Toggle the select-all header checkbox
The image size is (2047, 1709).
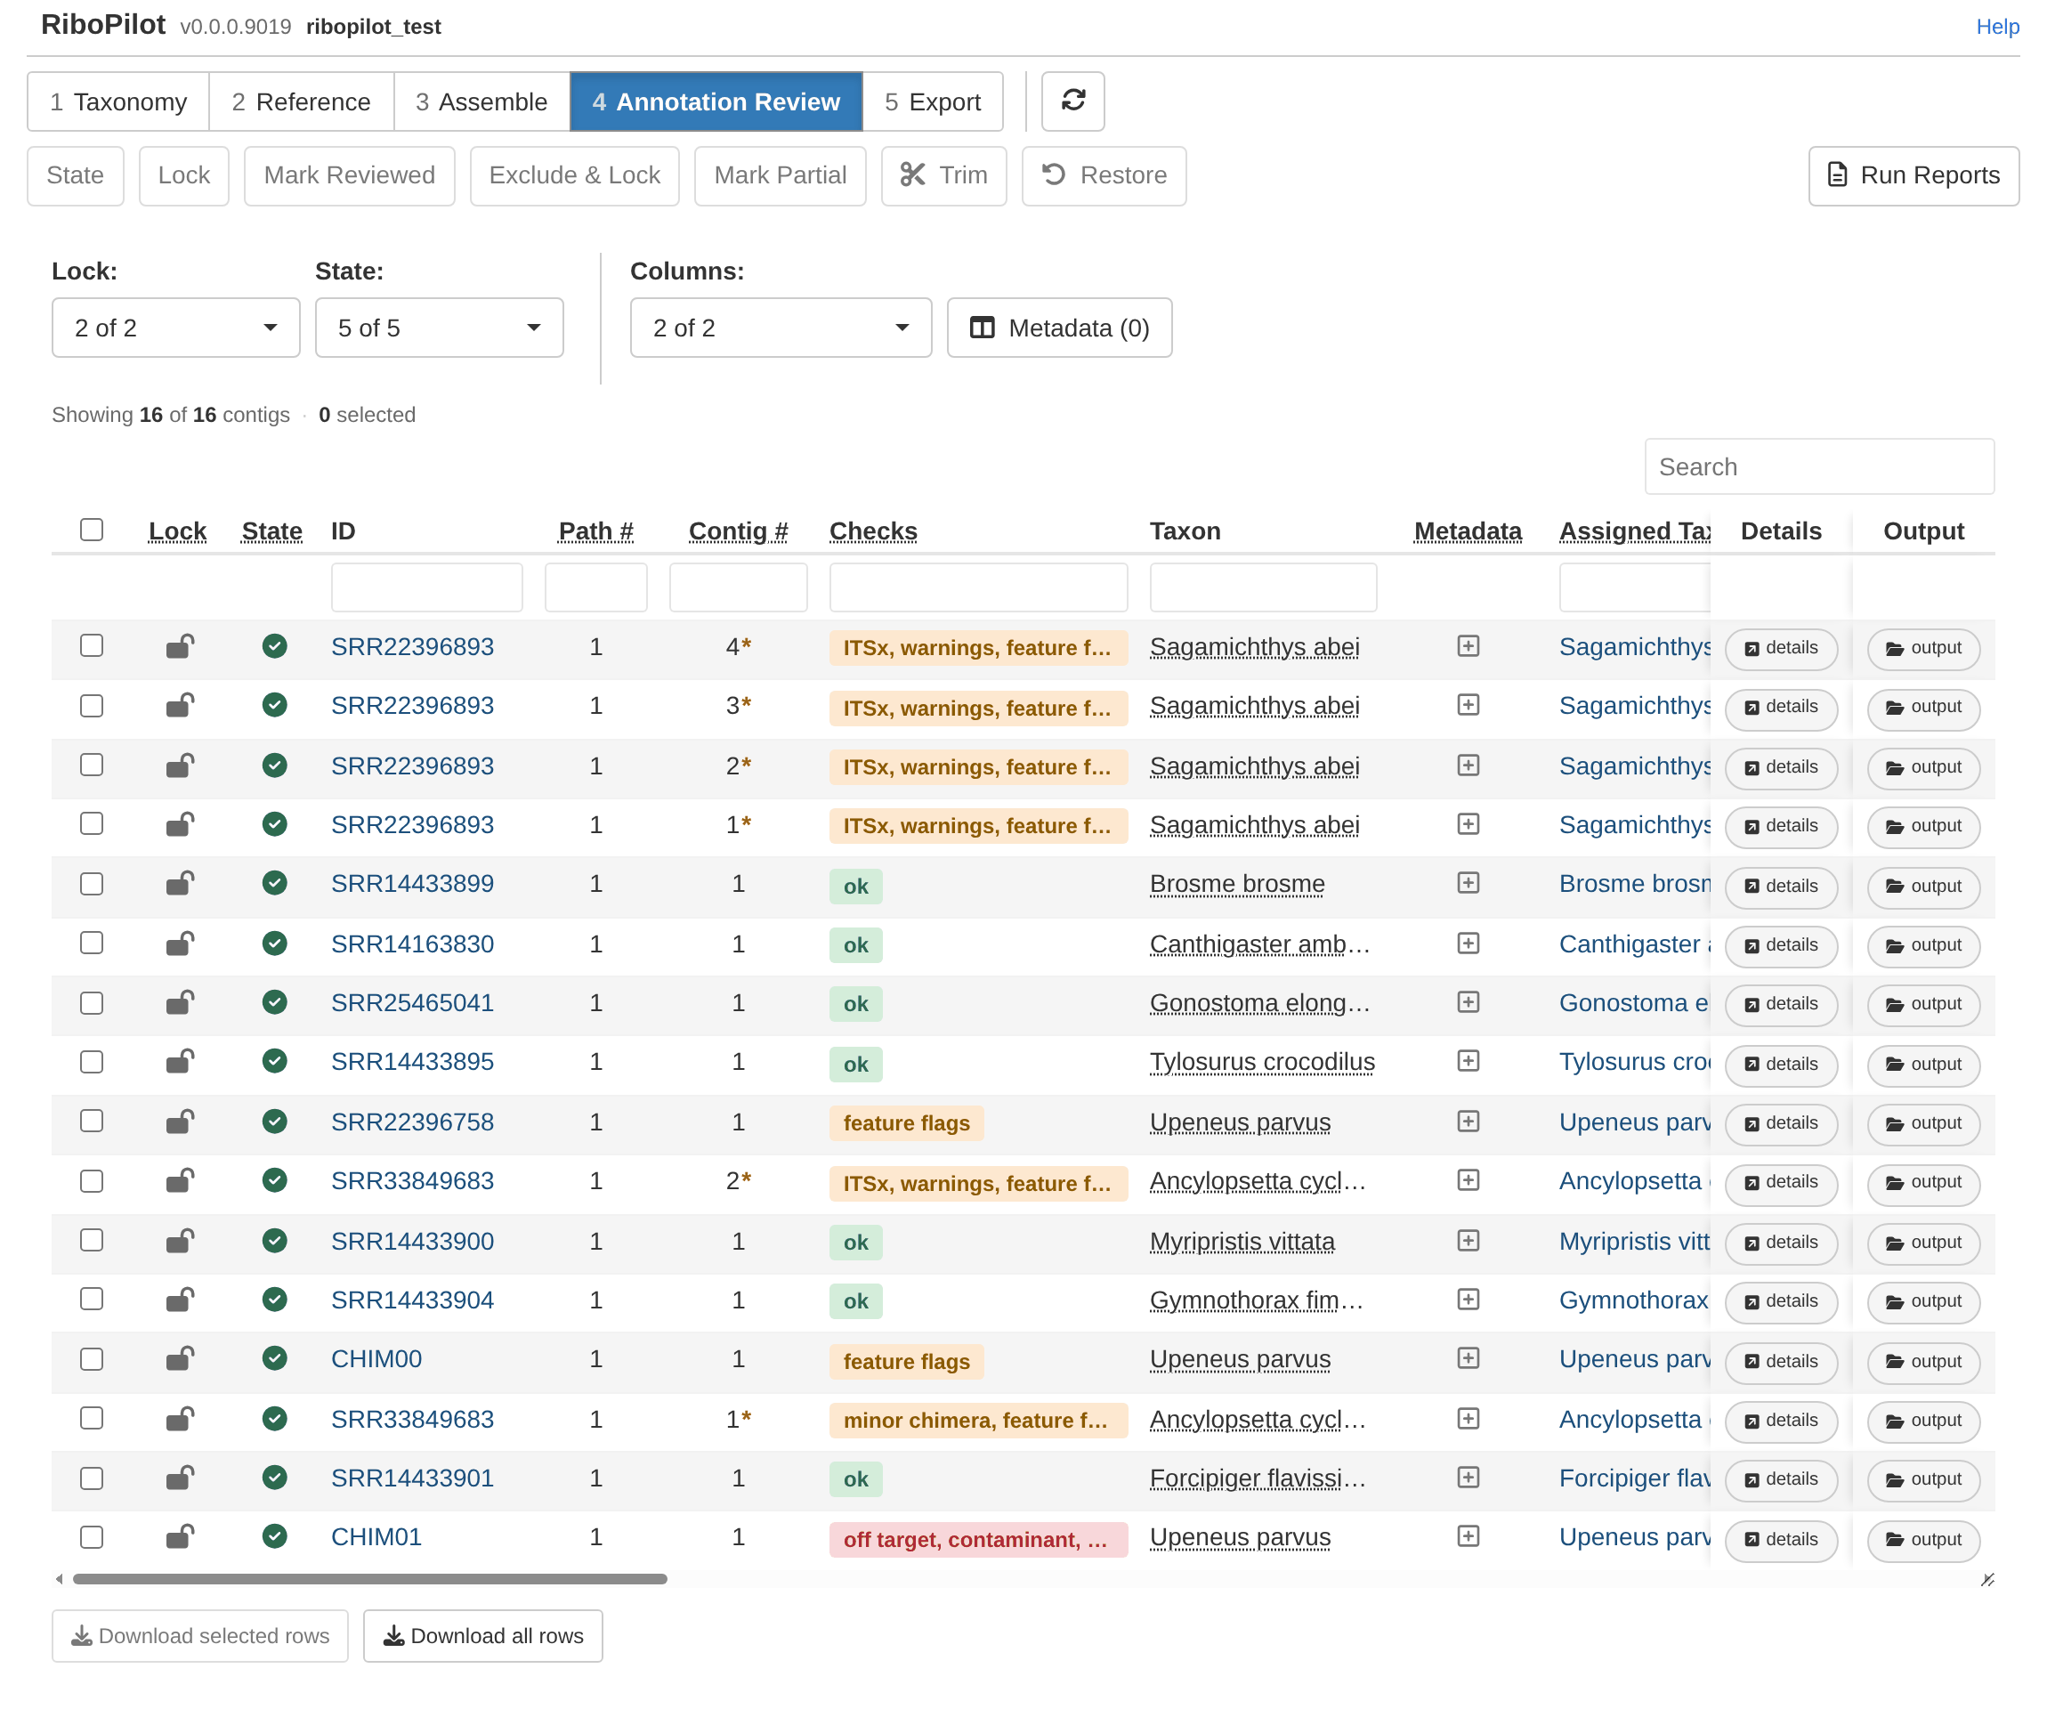tap(92, 530)
